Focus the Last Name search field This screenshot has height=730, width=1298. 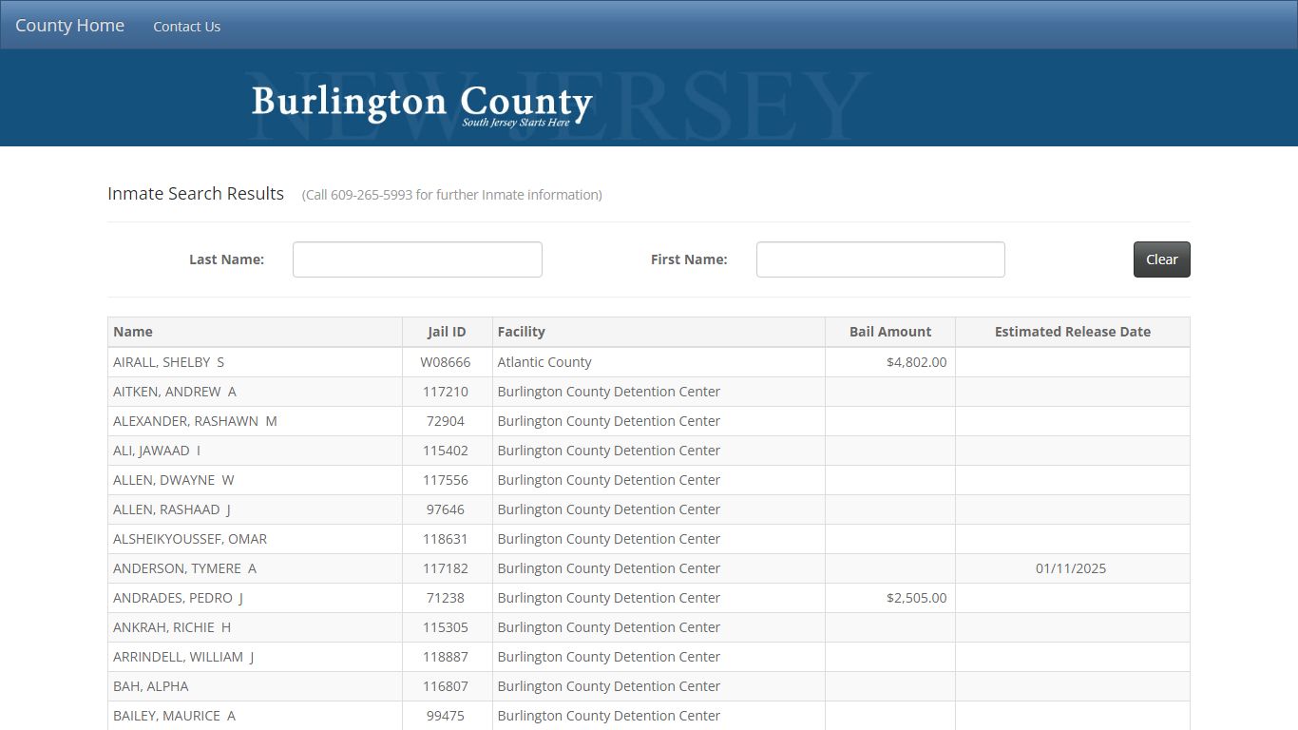417,259
